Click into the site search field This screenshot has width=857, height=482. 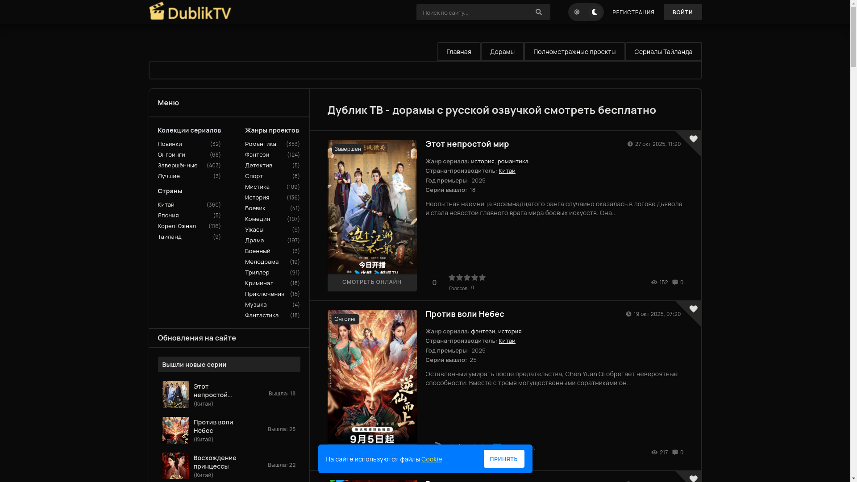coord(473,12)
